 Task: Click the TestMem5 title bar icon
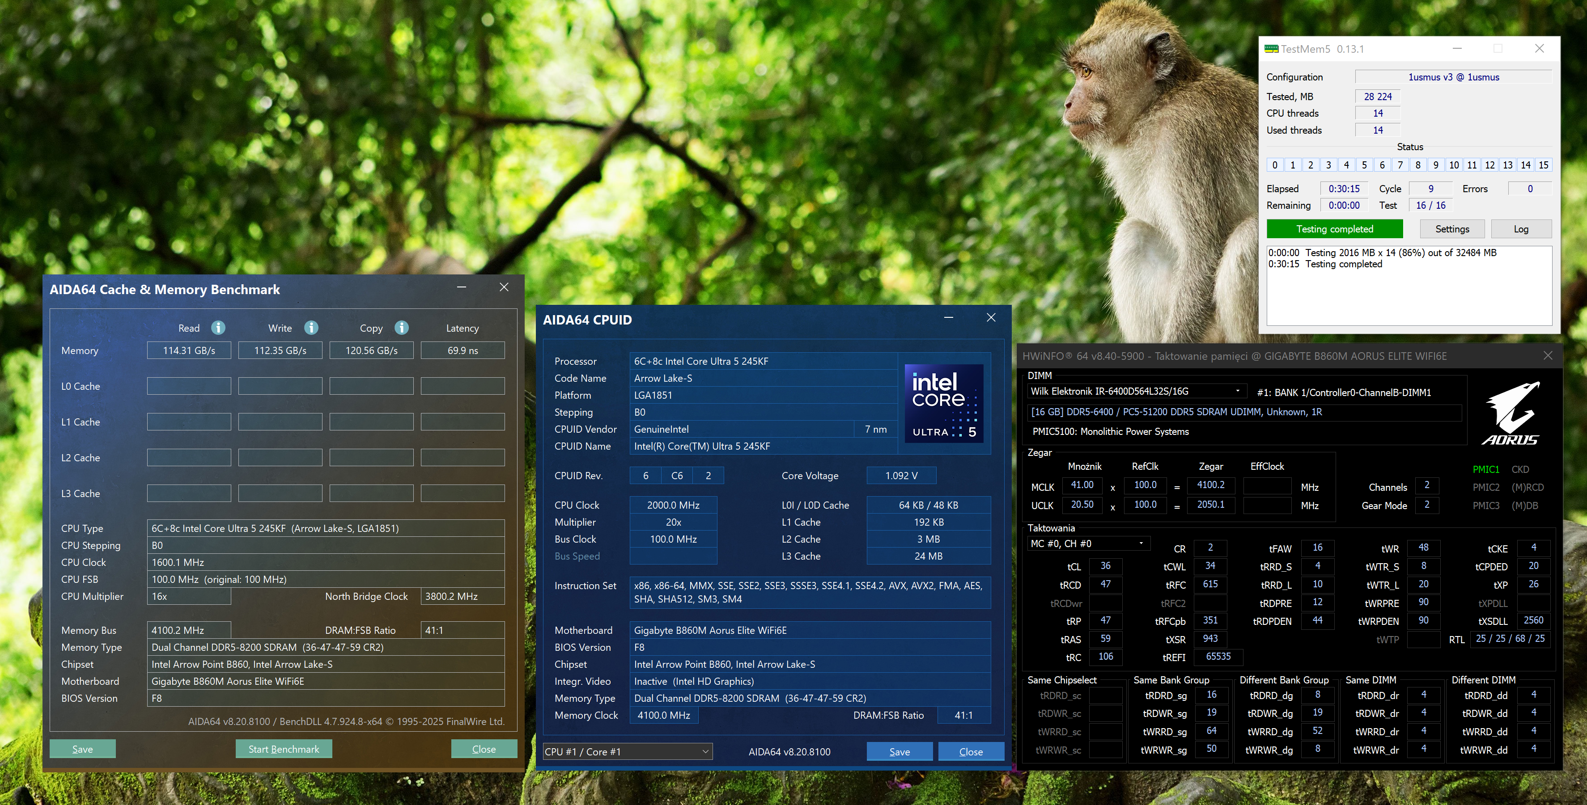[1271, 49]
